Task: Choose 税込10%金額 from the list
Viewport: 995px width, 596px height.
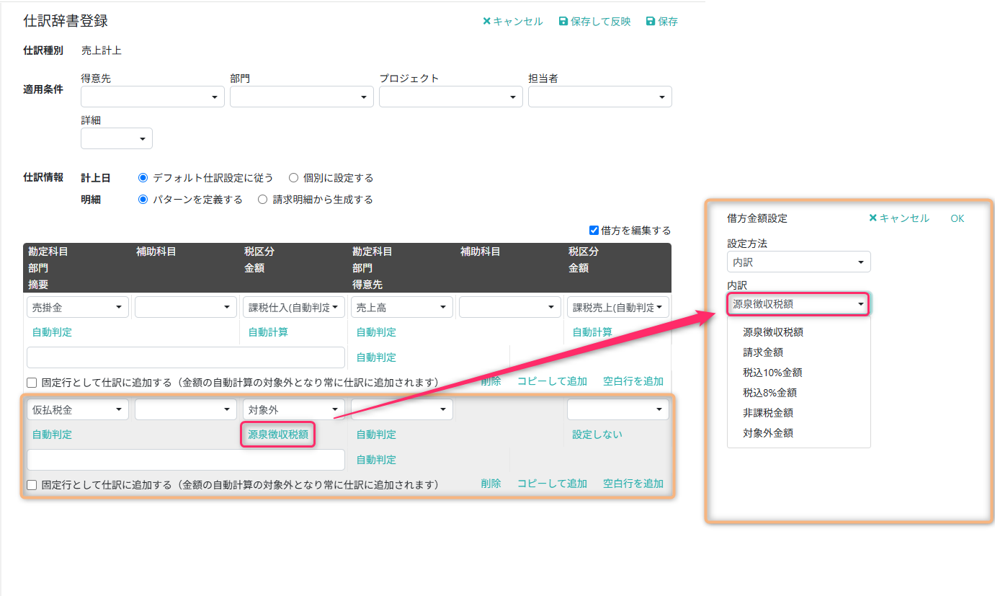Action: point(772,373)
